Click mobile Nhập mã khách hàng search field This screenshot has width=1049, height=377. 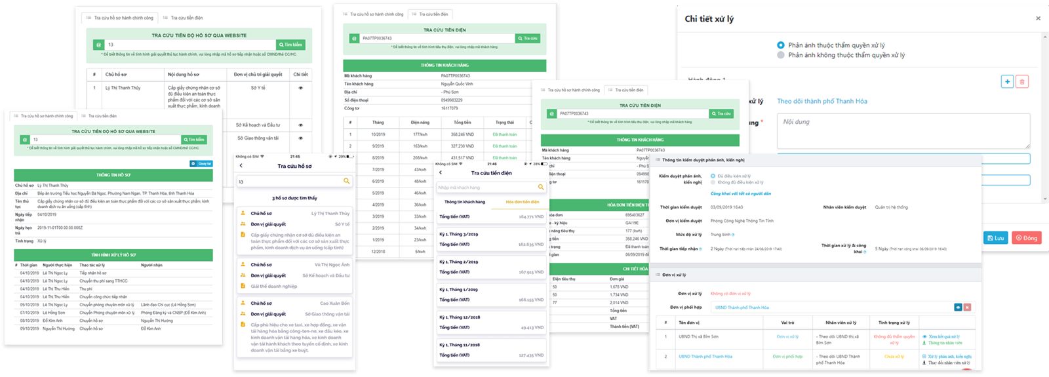point(485,188)
